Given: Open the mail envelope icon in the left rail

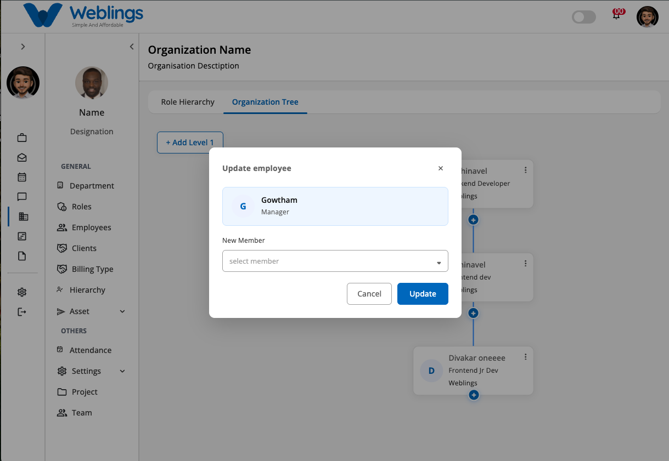Looking at the screenshot, I should 22,157.
